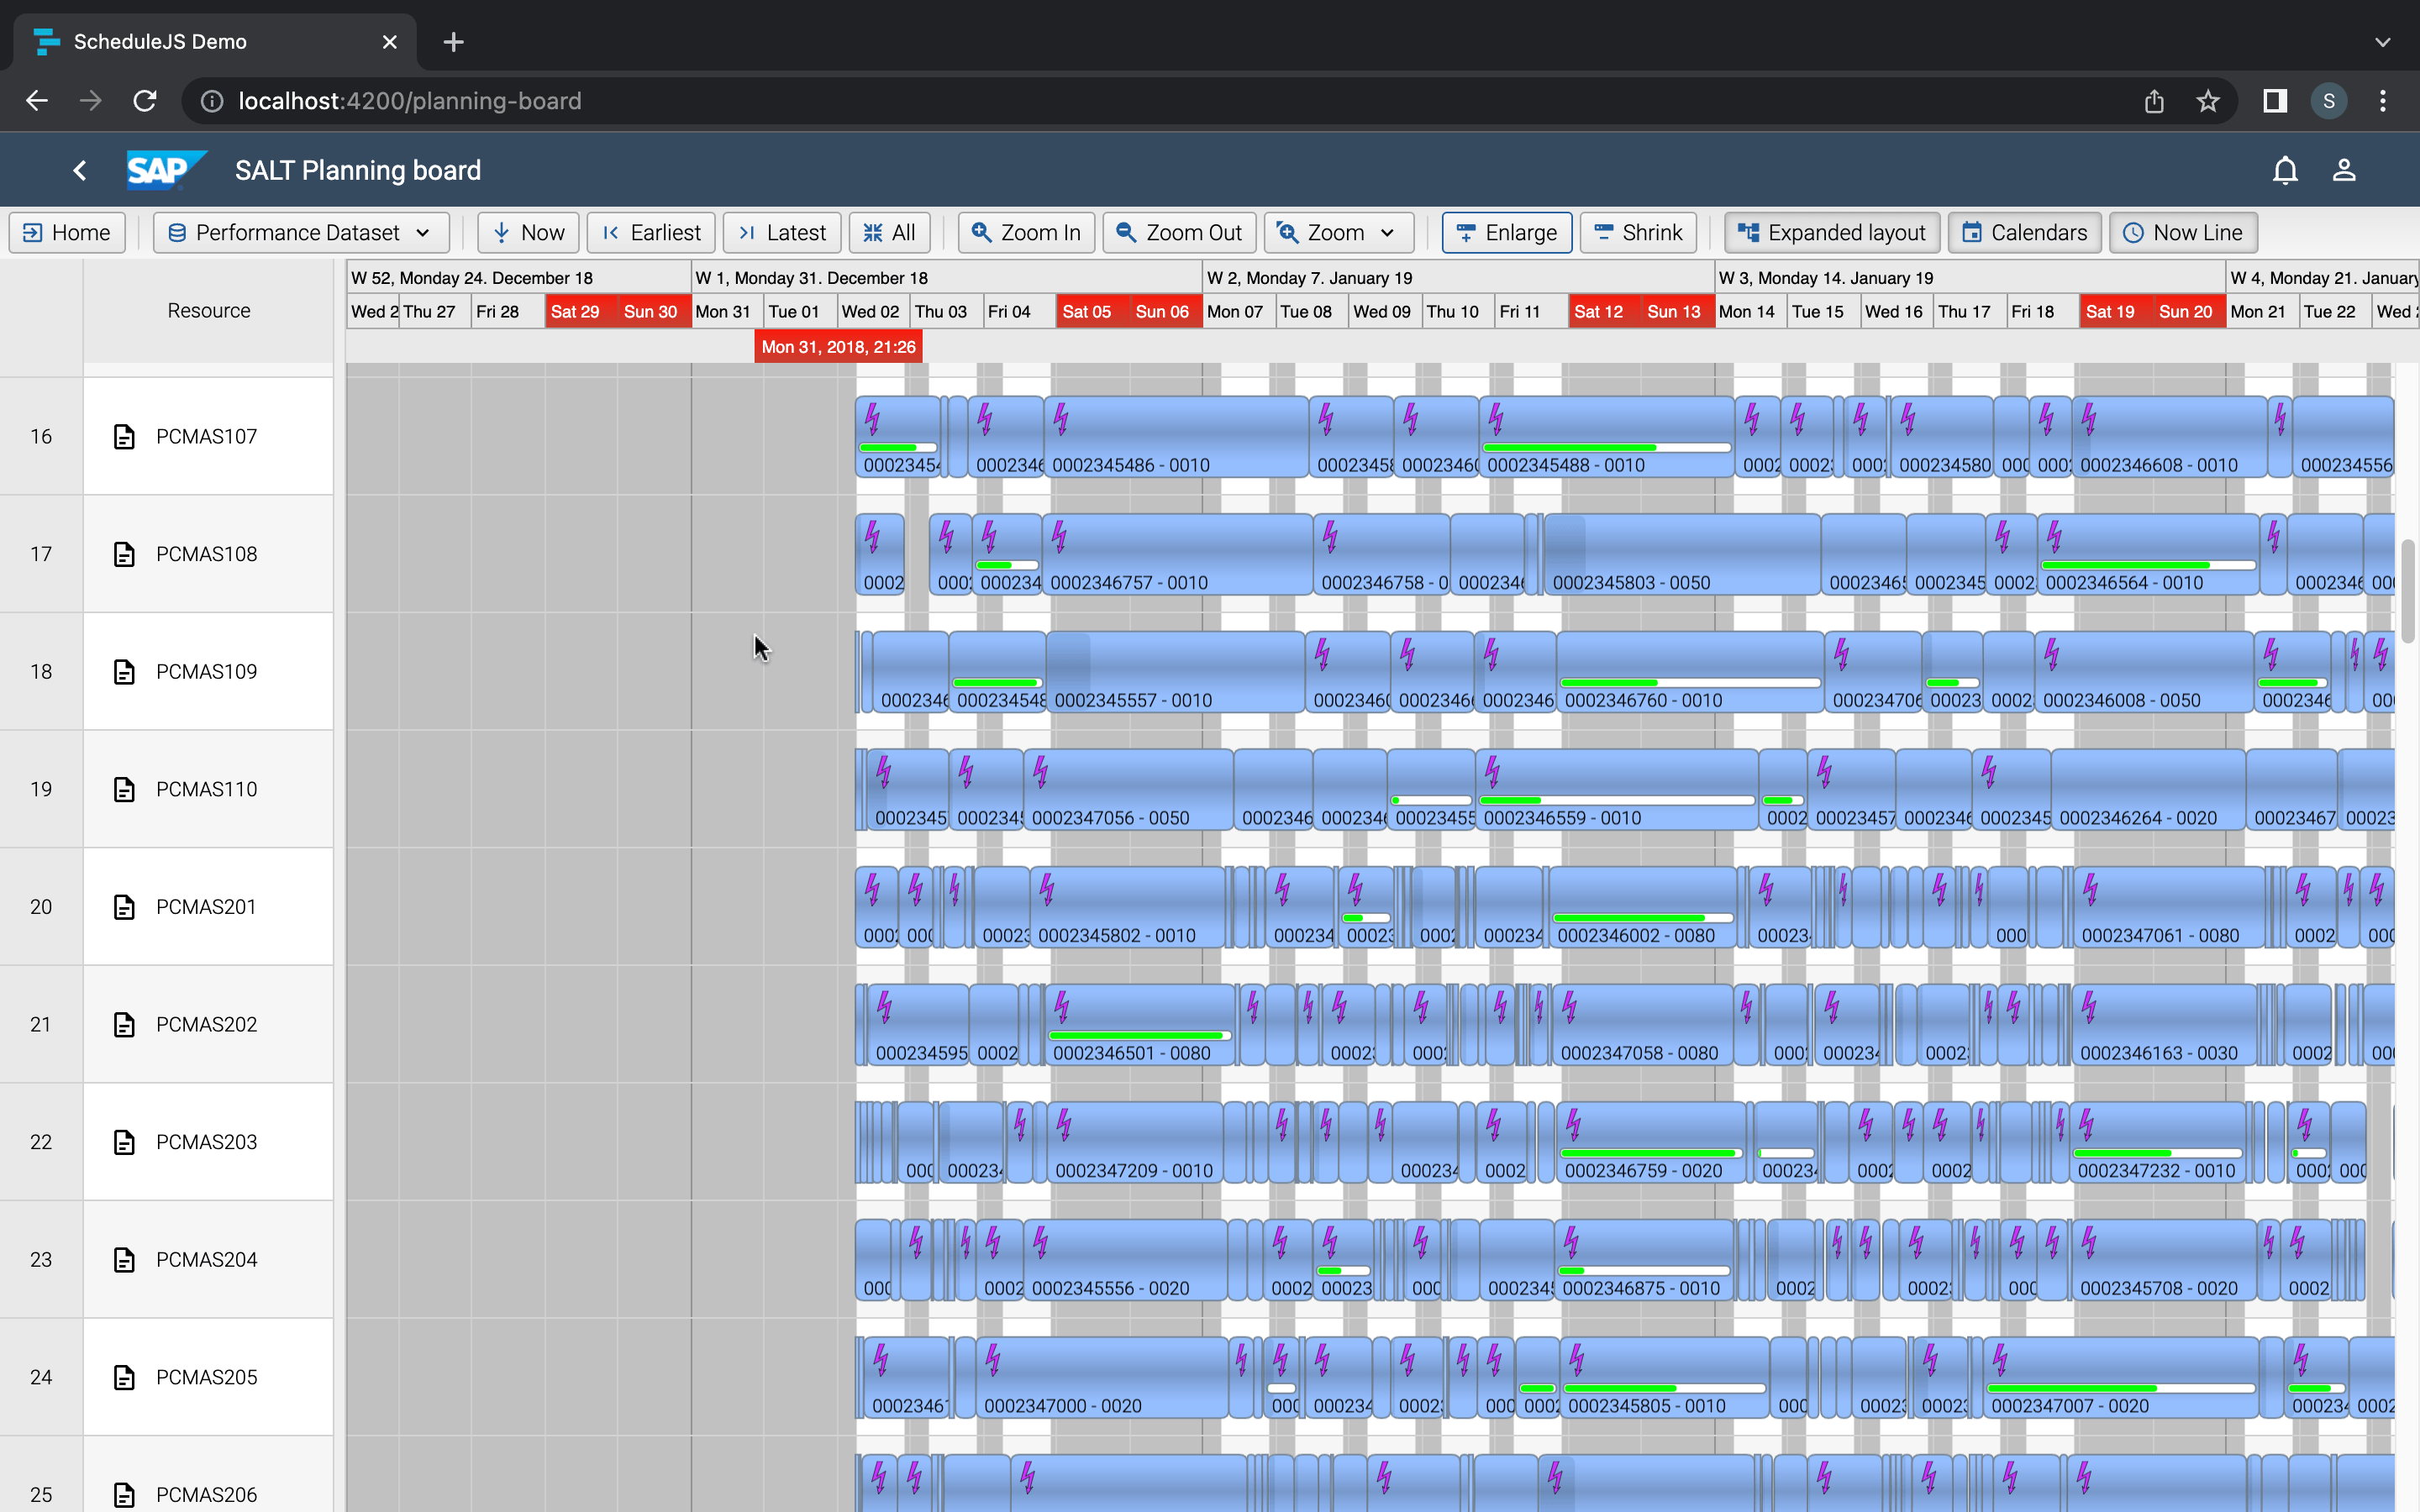The image size is (2420, 1512).
Task: Click the Zoom Out magnifier icon
Action: 1127,232
